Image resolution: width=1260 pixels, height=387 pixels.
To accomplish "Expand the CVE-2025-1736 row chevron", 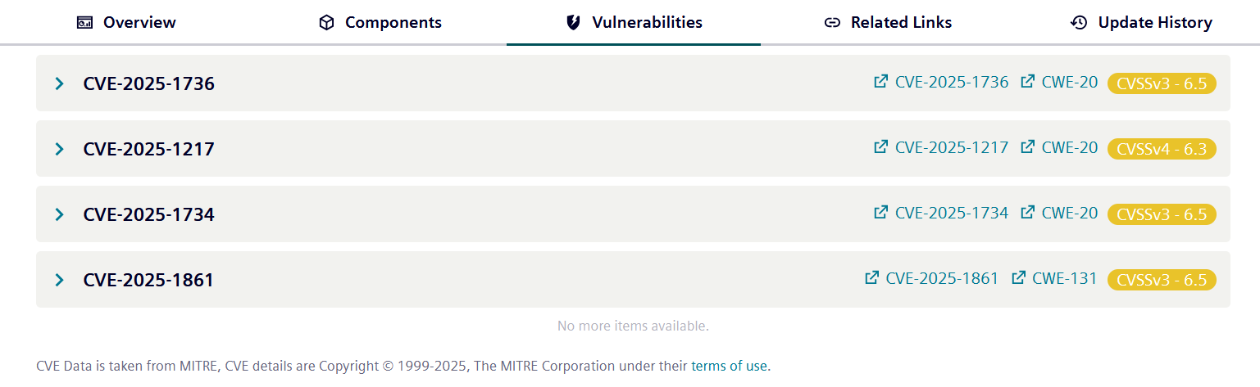I will tap(59, 83).
